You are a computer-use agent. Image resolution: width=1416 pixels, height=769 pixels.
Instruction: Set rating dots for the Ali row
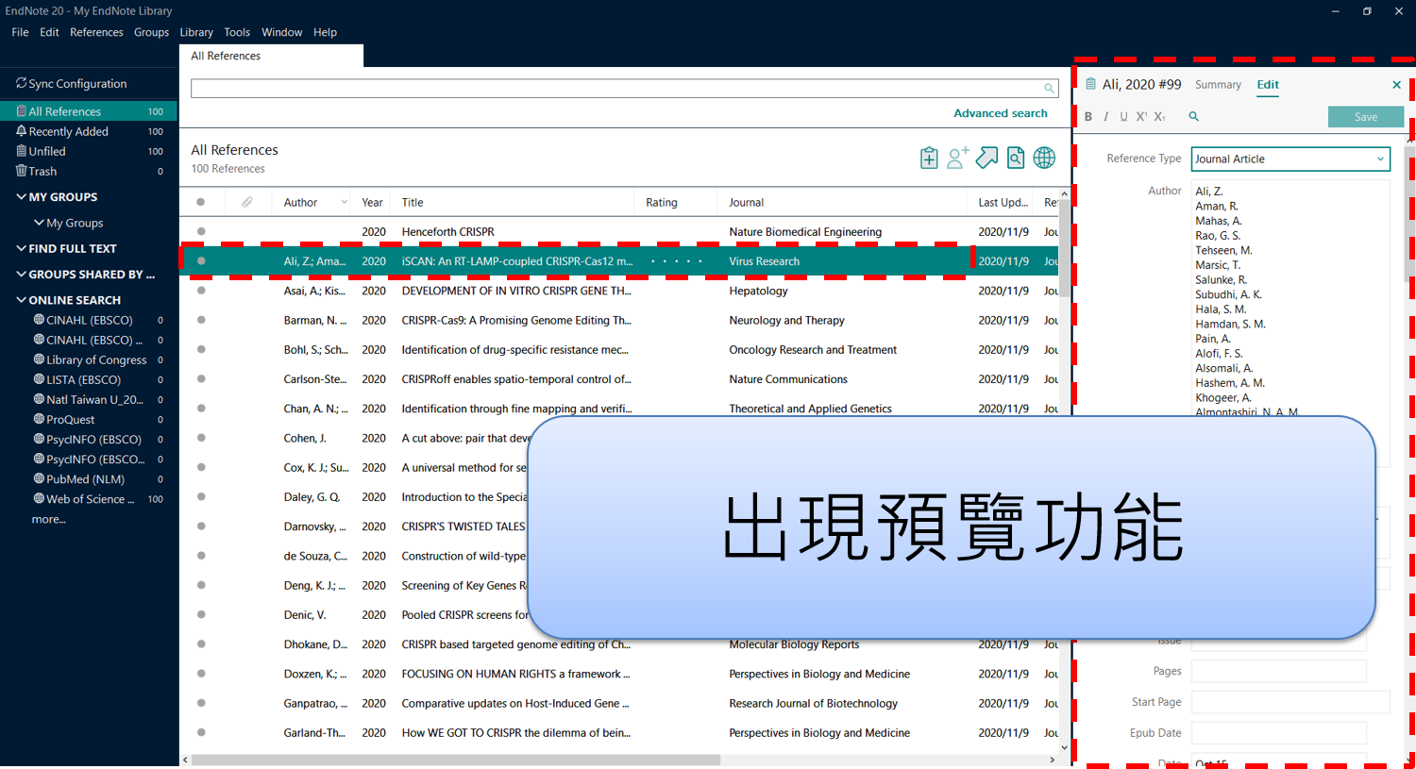[x=677, y=261]
